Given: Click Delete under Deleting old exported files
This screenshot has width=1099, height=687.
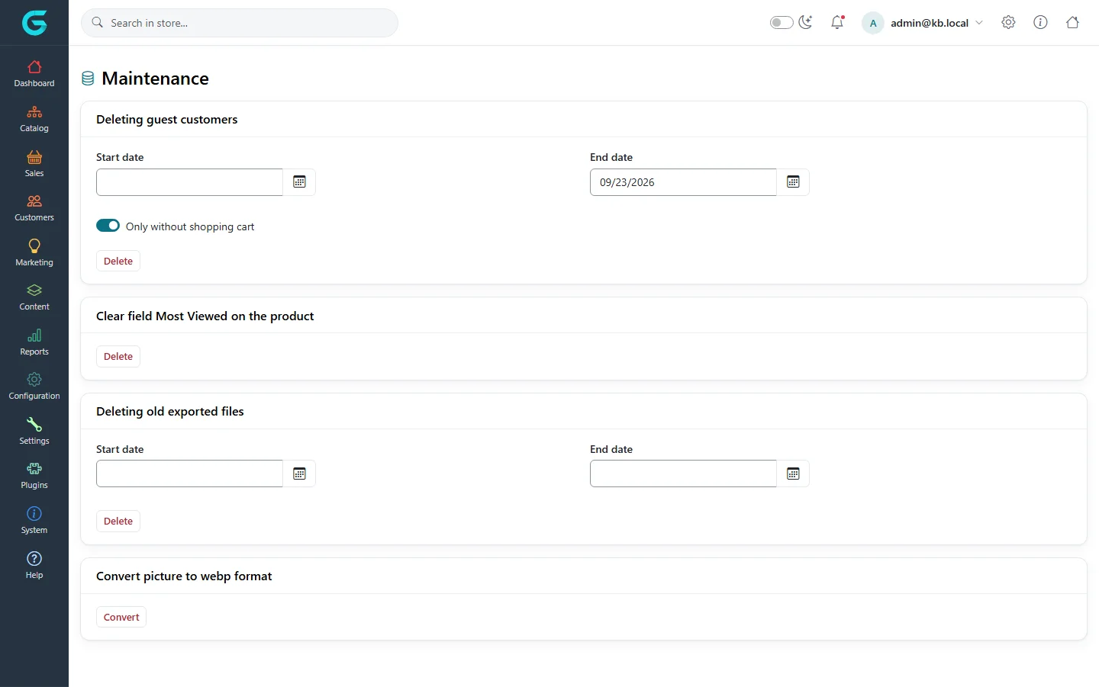Looking at the screenshot, I should tap(118, 521).
